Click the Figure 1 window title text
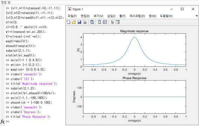 pos(78,9)
